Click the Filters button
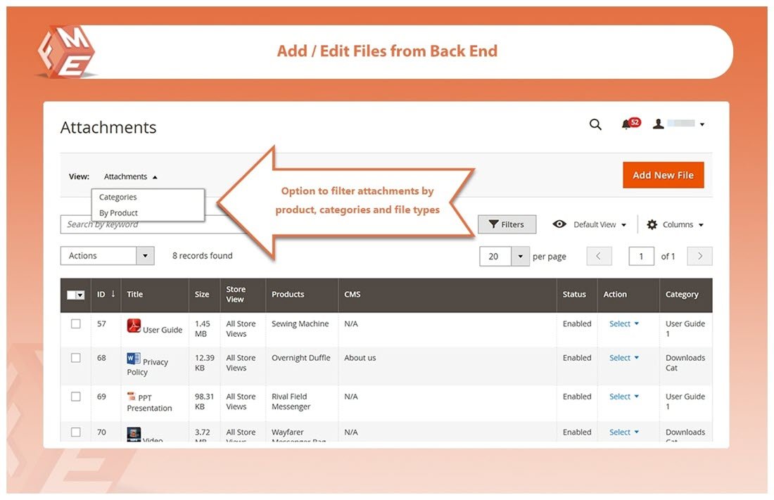The image size is (774, 500). pyautogui.click(x=507, y=224)
